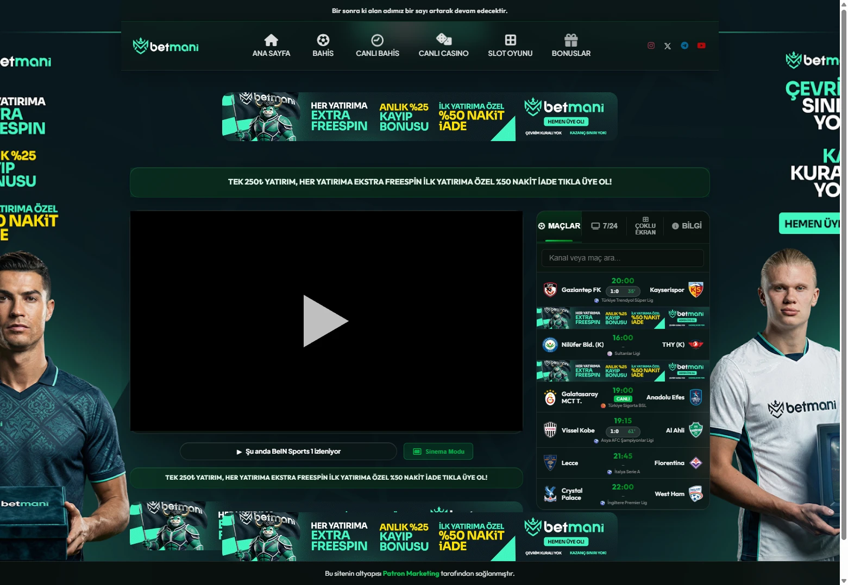Click the Anadolu Efes team logo
The height and width of the screenshot is (585, 848).
[696, 397]
